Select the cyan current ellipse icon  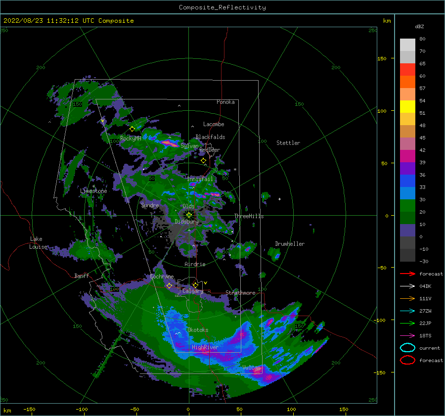tap(407, 348)
